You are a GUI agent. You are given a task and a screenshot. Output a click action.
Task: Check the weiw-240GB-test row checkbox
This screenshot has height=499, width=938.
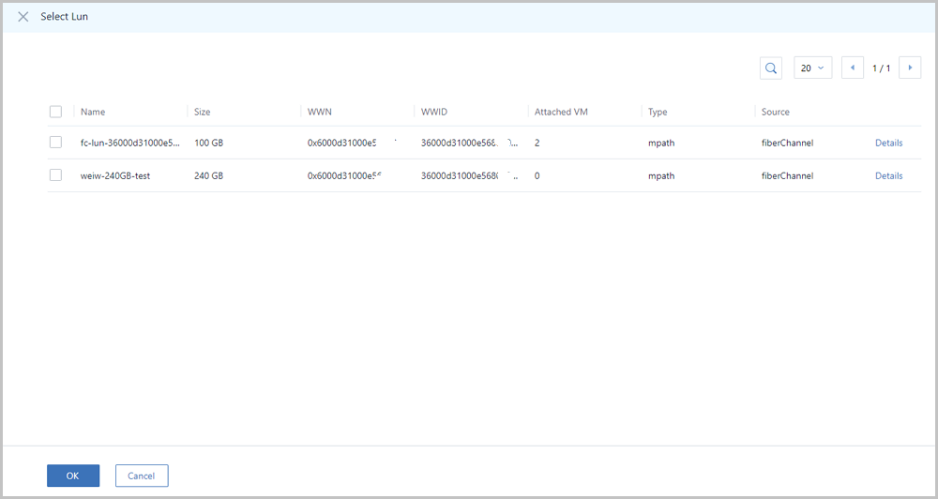click(x=55, y=175)
